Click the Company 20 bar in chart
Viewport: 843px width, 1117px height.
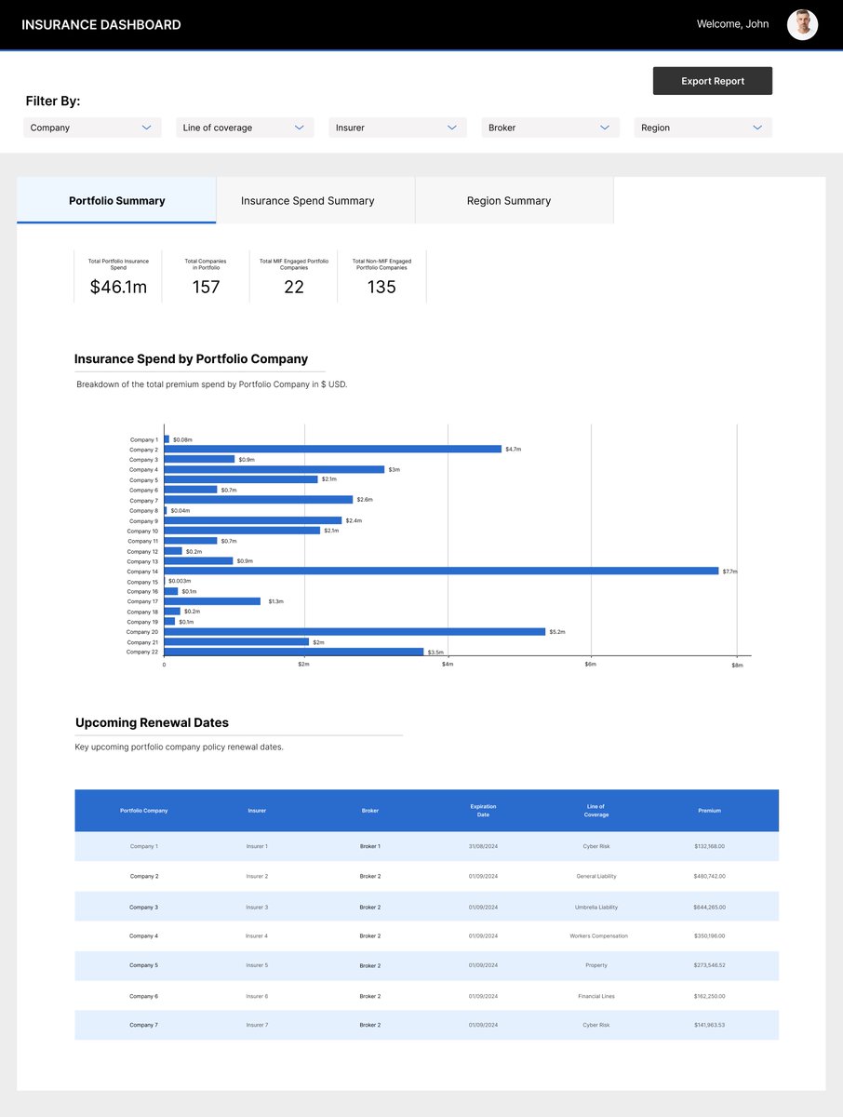coord(355,631)
